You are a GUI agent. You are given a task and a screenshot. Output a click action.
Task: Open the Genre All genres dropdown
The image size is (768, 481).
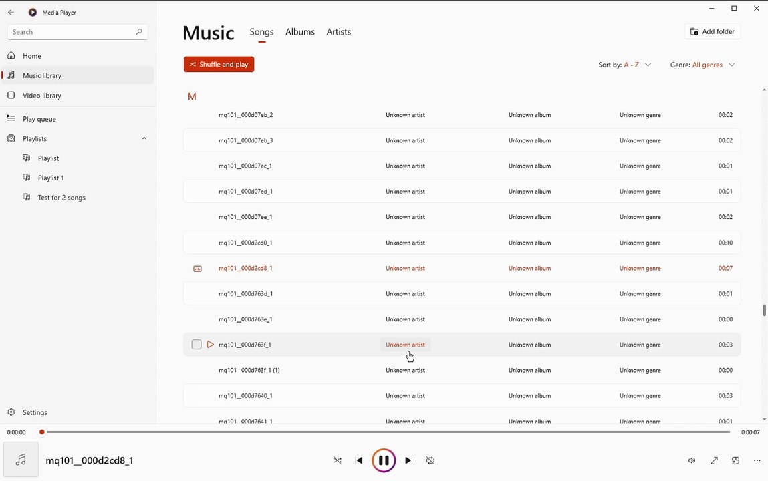(703, 65)
